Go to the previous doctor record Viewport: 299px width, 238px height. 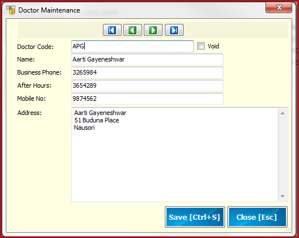click(132, 30)
